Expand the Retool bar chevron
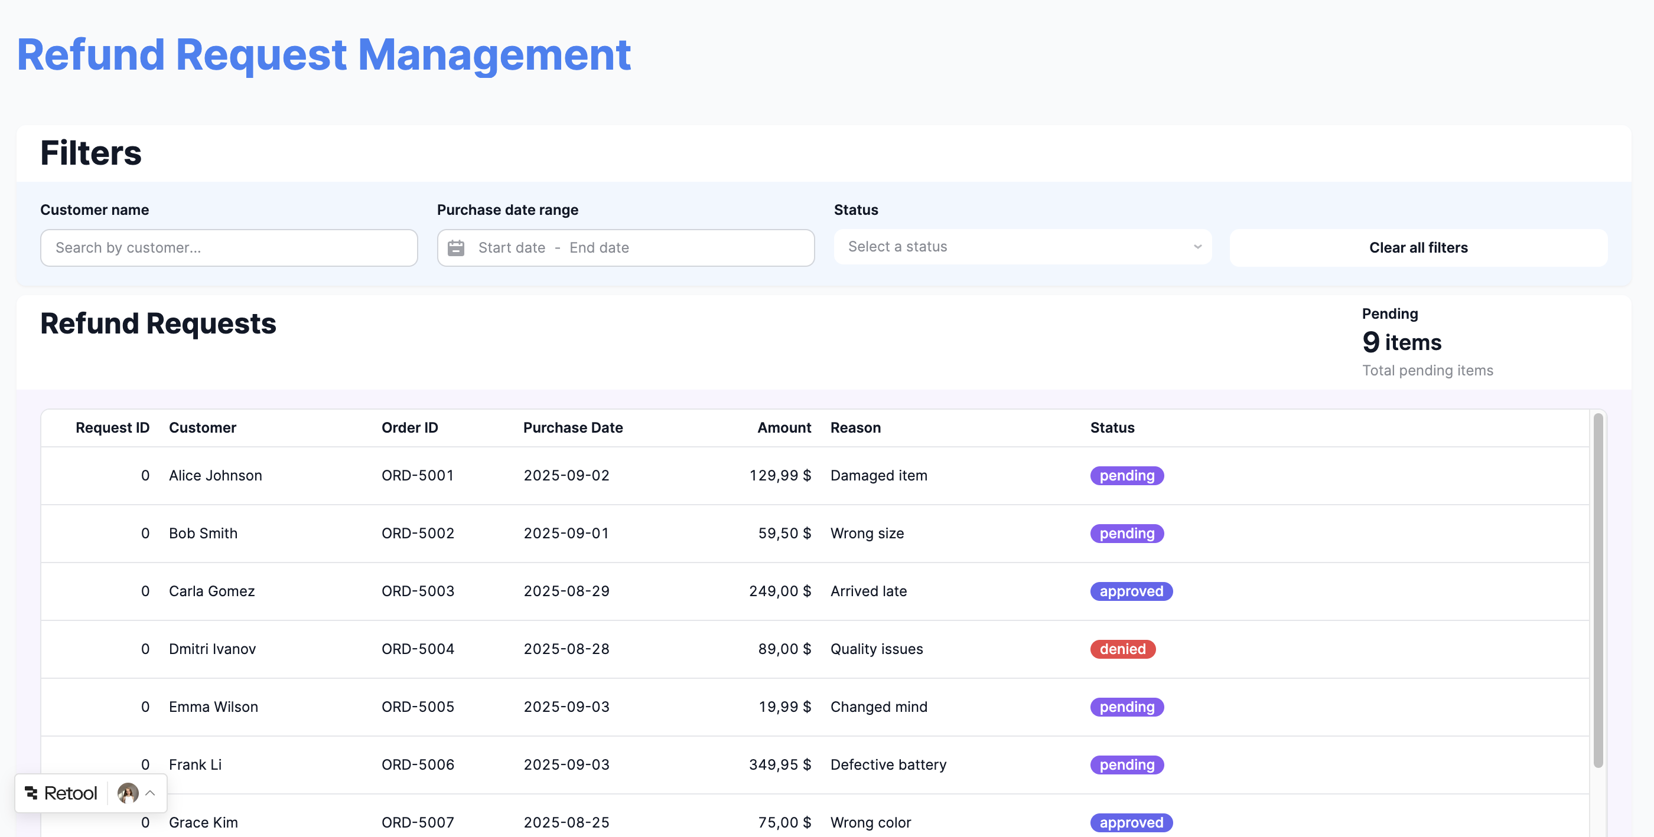Image resolution: width=1654 pixels, height=837 pixels. point(150,793)
